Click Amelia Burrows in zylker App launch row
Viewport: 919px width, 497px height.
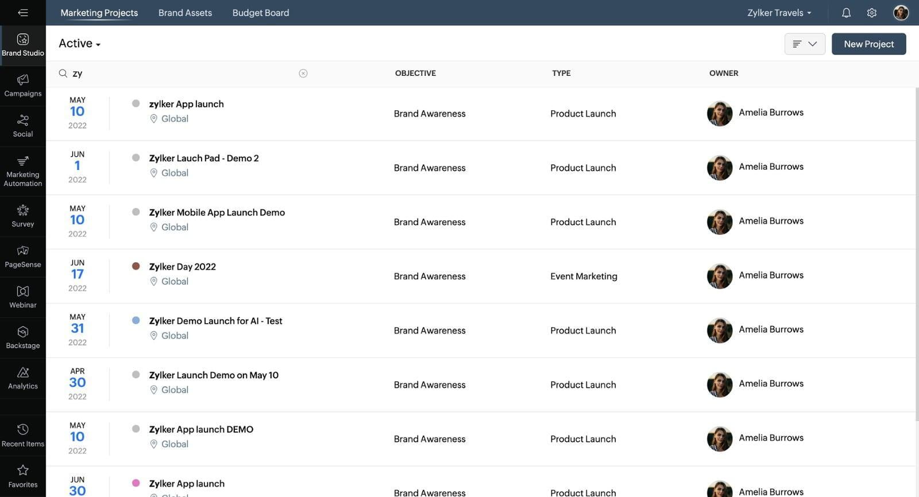click(771, 112)
